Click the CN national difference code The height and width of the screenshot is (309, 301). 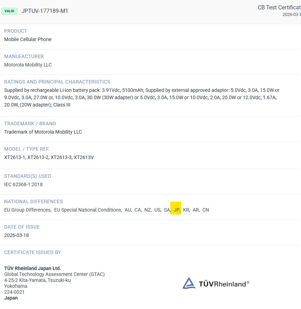click(x=206, y=210)
